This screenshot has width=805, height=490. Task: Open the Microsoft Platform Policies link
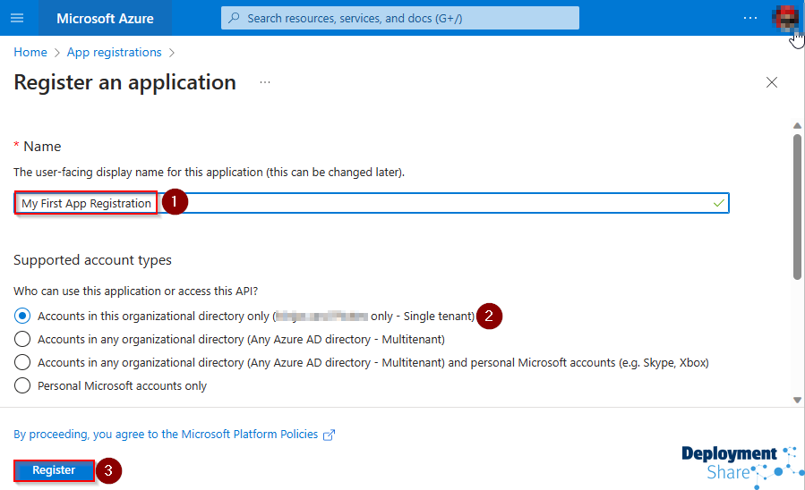click(x=166, y=434)
